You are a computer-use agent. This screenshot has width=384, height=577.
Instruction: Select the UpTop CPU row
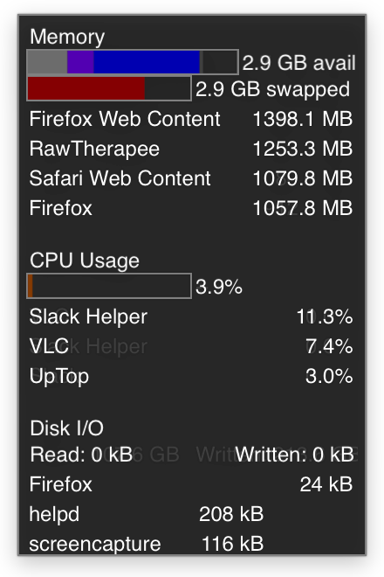191,376
